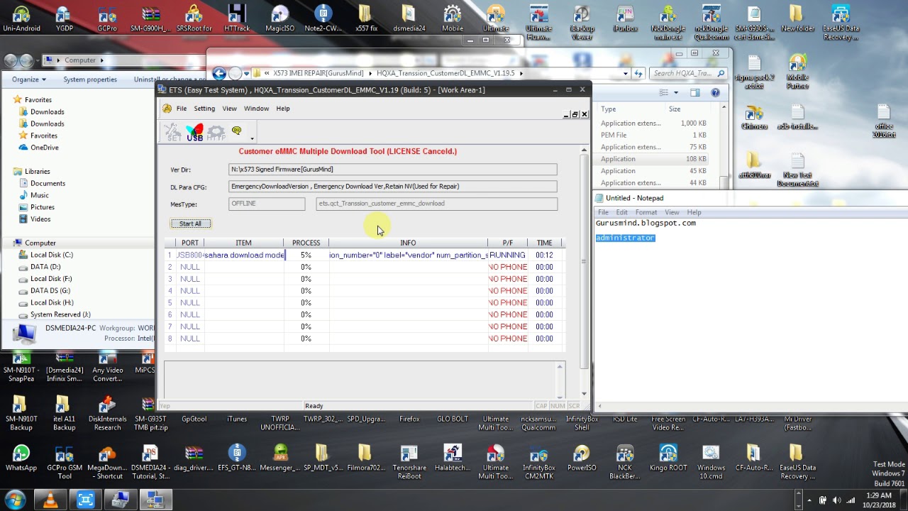
Task: Open the Help menu in ETS
Action: click(x=283, y=109)
